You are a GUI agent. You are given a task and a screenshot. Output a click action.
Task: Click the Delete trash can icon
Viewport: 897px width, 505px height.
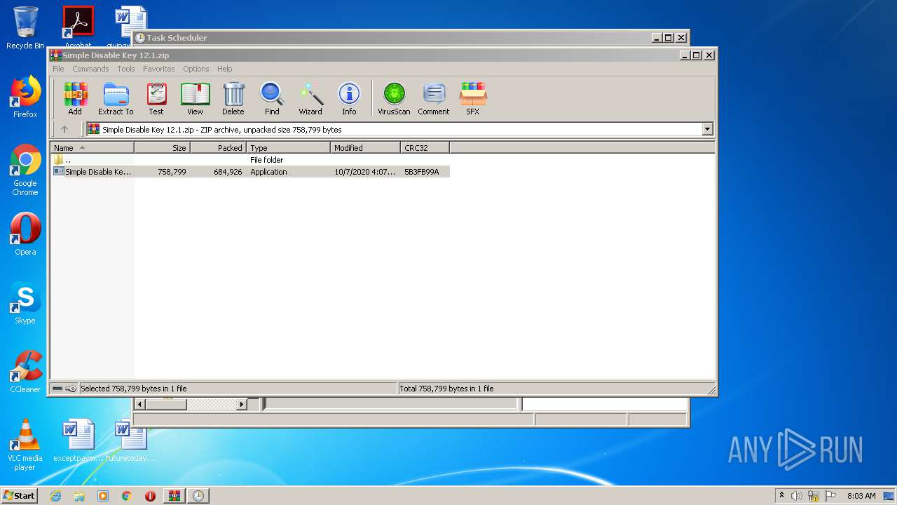(x=233, y=98)
